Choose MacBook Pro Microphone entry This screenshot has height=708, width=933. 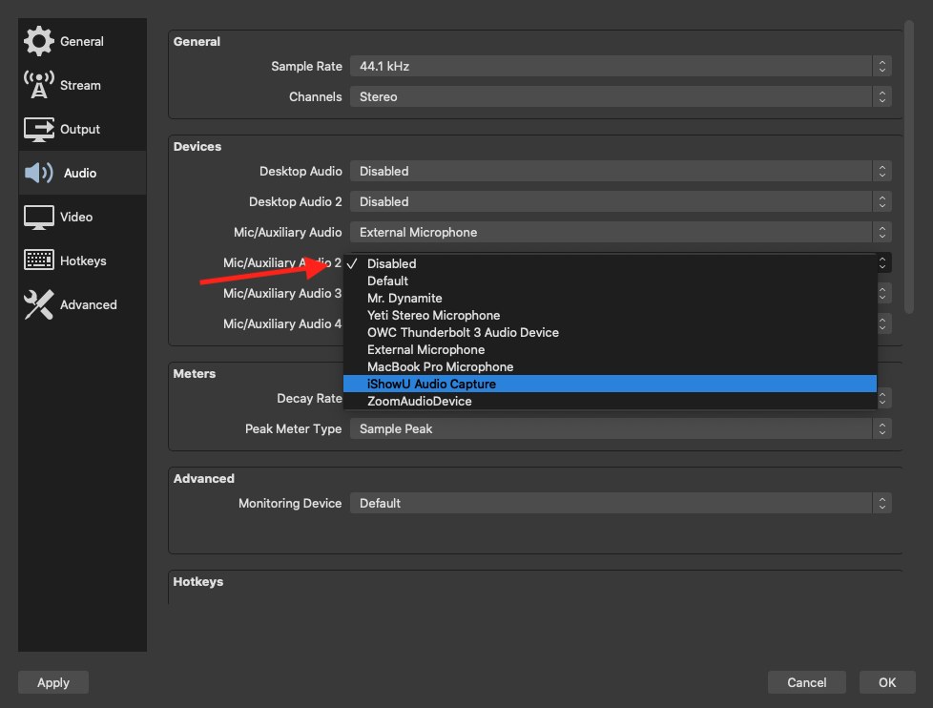[440, 366]
